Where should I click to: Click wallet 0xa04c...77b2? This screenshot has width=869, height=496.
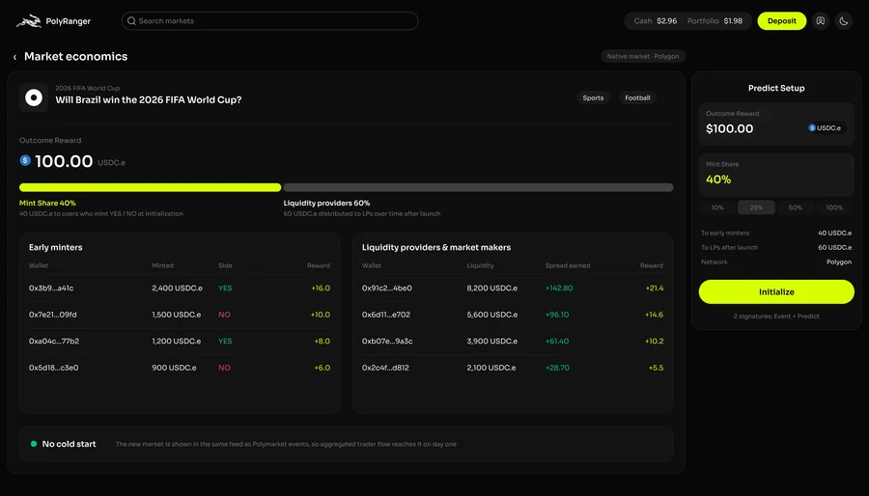tap(54, 342)
